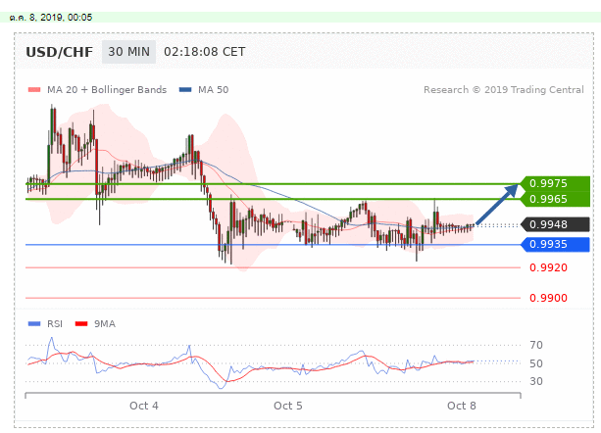This screenshot has height=433, width=601.
Task: Click the Oct 8 date label
Action: (x=462, y=406)
